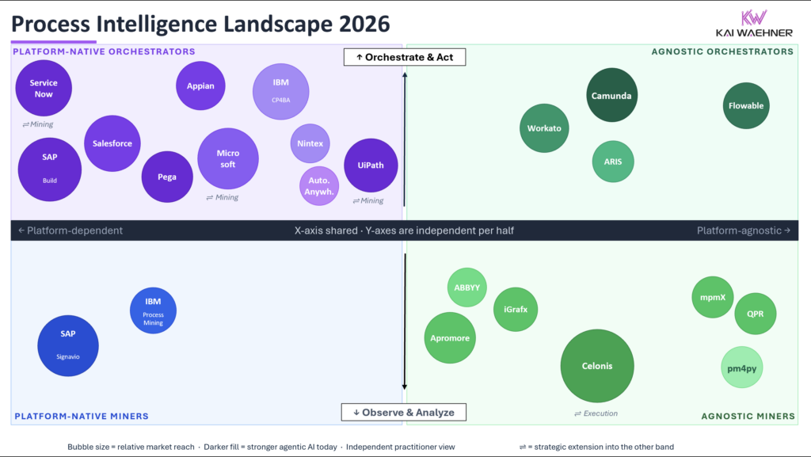Select the Flowable bubble
Screen dimensions: 811x457
[x=746, y=105]
